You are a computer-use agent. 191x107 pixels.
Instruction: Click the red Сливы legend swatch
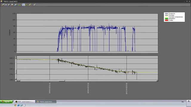coord(167,20)
